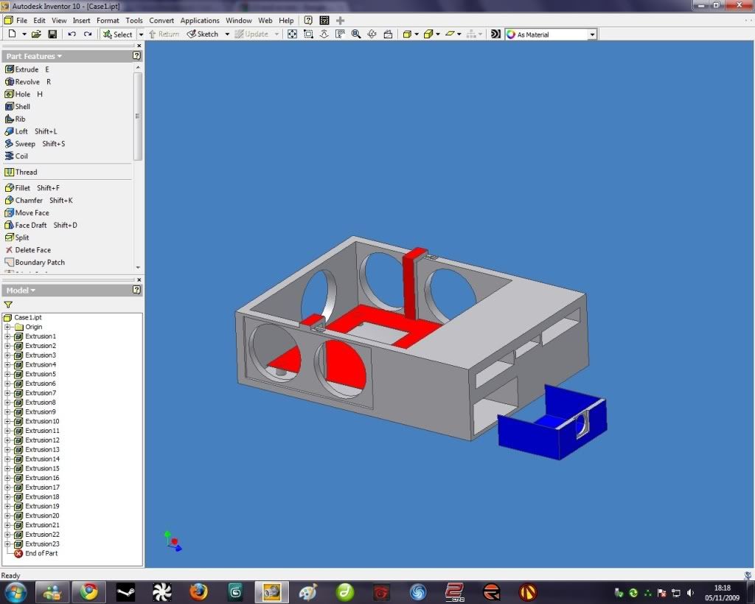The image size is (755, 604).
Task: Click the Part Features panel scrollbar thumb
Action: point(138,116)
